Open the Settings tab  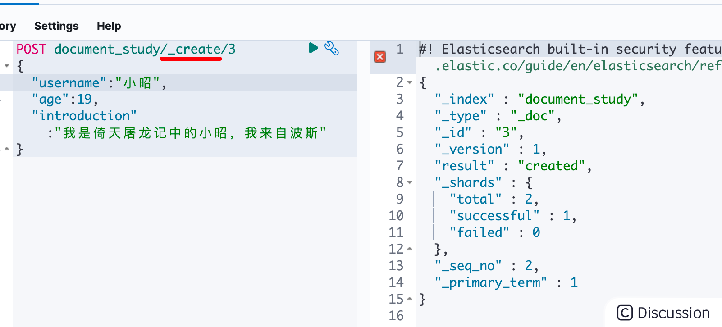tap(56, 26)
